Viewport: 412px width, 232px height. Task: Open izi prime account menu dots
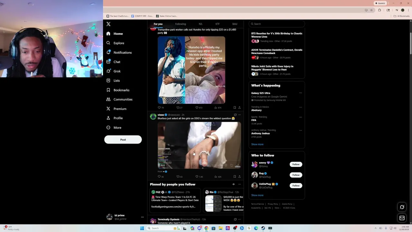click(x=142, y=217)
